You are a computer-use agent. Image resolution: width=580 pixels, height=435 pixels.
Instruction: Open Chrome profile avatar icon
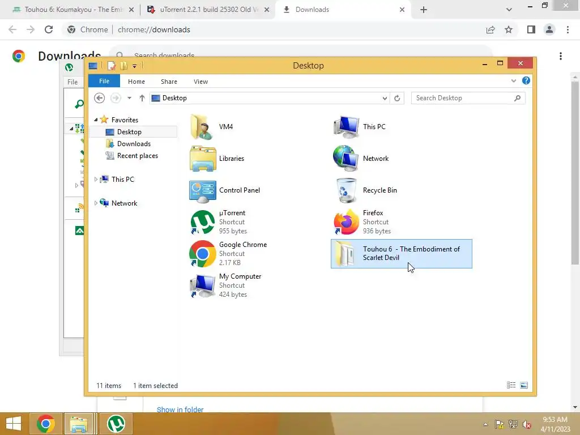[549, 29]
